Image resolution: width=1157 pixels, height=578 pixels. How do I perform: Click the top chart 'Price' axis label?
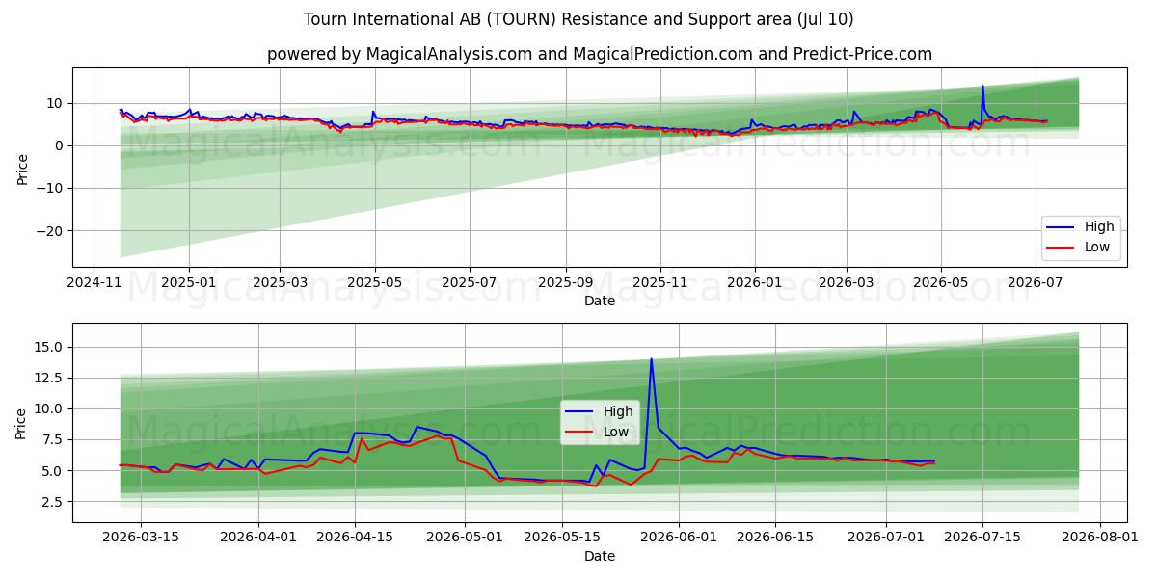click(x=22, y=168)
